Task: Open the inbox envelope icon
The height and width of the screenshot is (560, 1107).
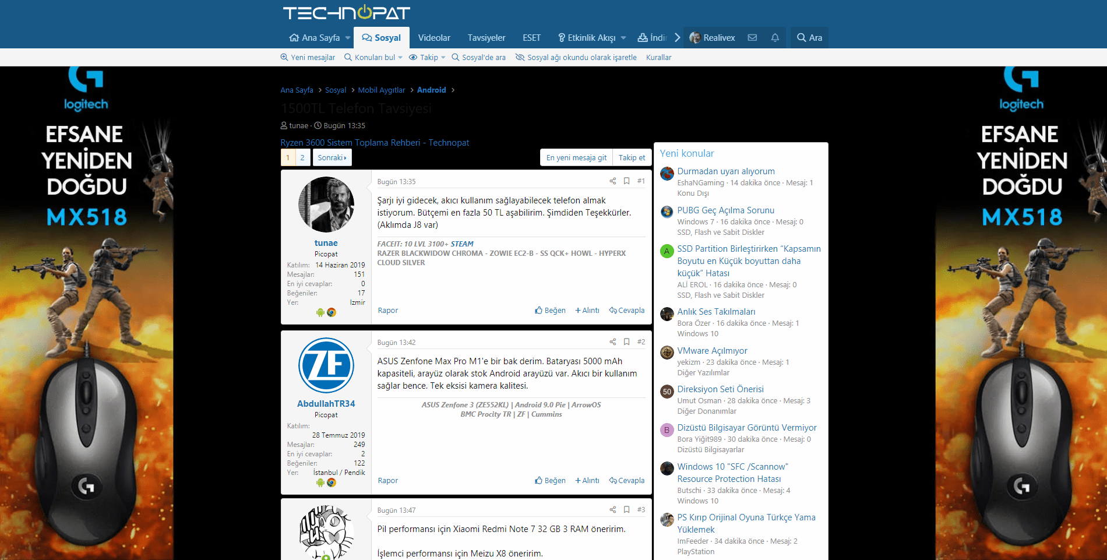Action: pyautogui.click(x=752, y=38)
